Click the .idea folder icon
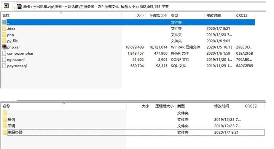The height and width of the screenshot is (149, 274). tap(4, 29)
